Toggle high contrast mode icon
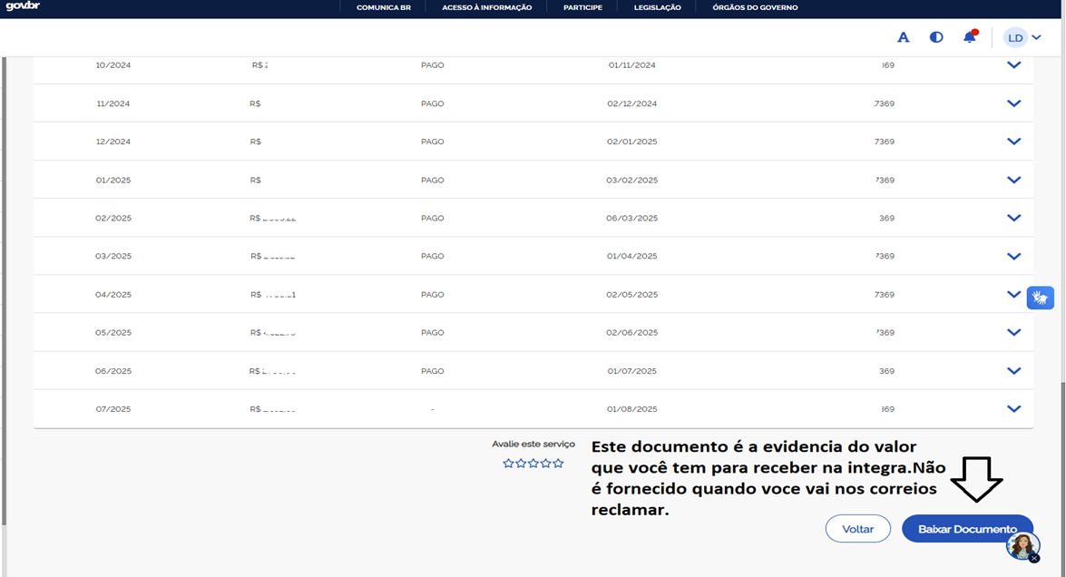Screen dimensions: 1066x577 tap(936, 37)
